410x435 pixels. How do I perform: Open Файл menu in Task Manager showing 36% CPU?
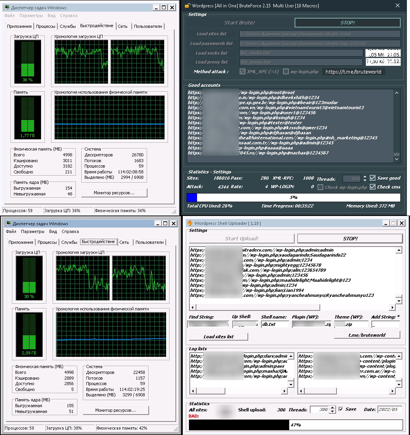[9, 15]
